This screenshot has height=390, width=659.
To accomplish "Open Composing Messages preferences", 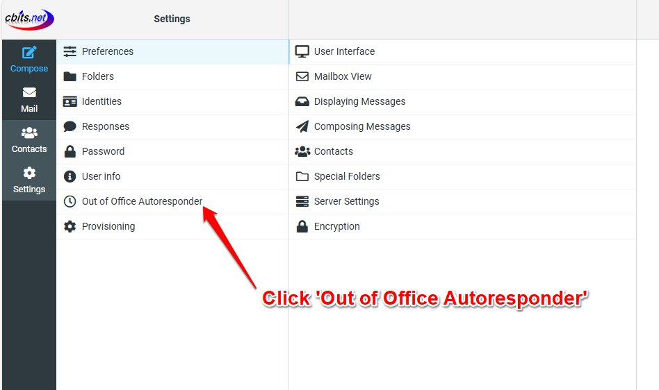I will (x=462, y=126).
